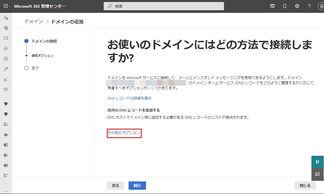The height and width of the screenshot is (194, 324).
Task: Open the account profile avatar
Action: pos(321,6)
